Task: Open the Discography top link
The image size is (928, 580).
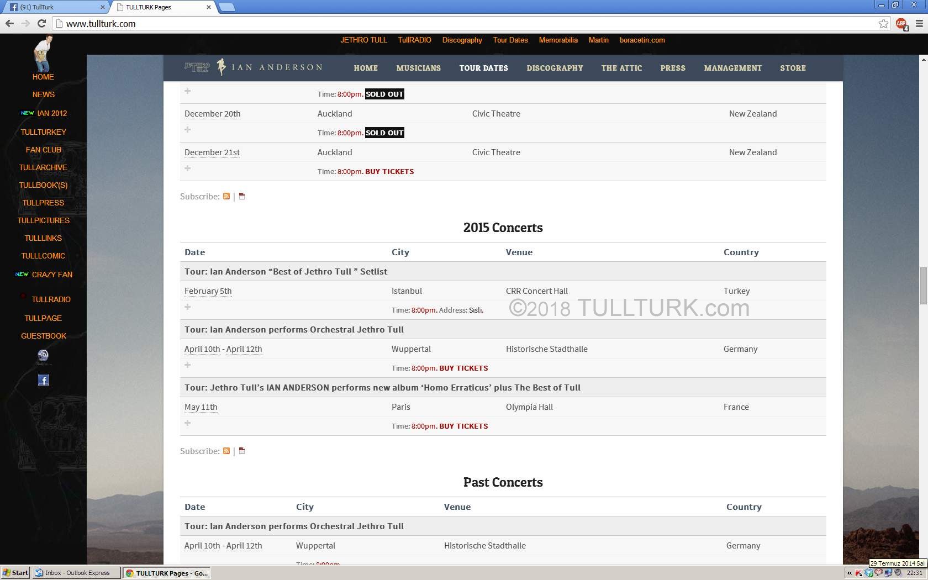Action: [x=462, y=40]
